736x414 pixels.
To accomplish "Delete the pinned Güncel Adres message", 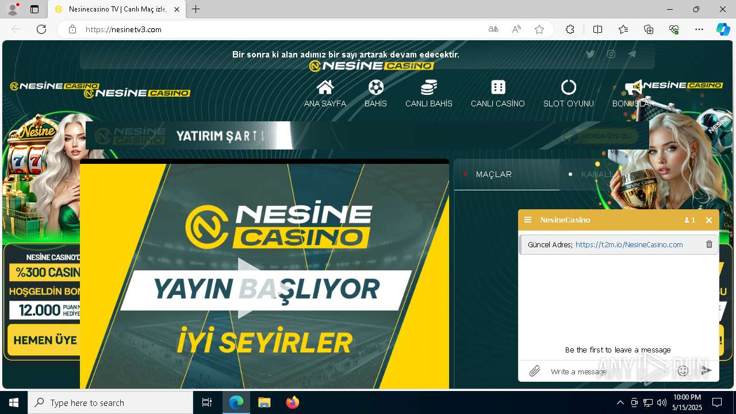I will pos(709,244).
